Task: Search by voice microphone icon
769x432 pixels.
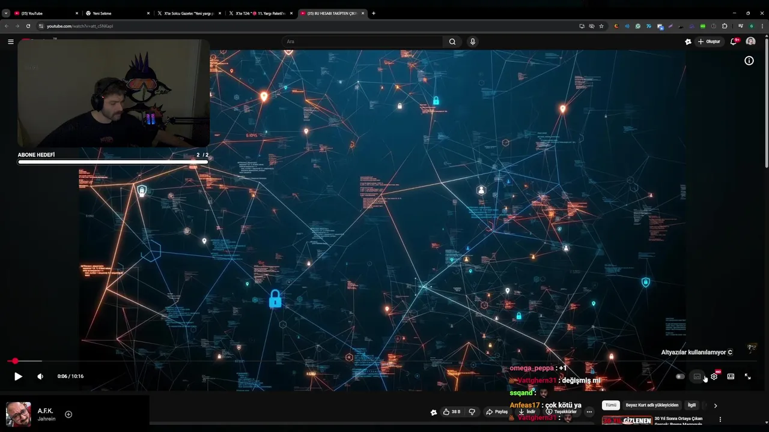Action: tap(473, 41)
